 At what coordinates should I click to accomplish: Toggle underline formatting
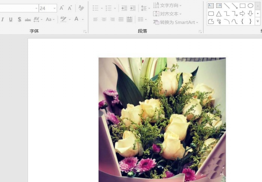(10, 19)
